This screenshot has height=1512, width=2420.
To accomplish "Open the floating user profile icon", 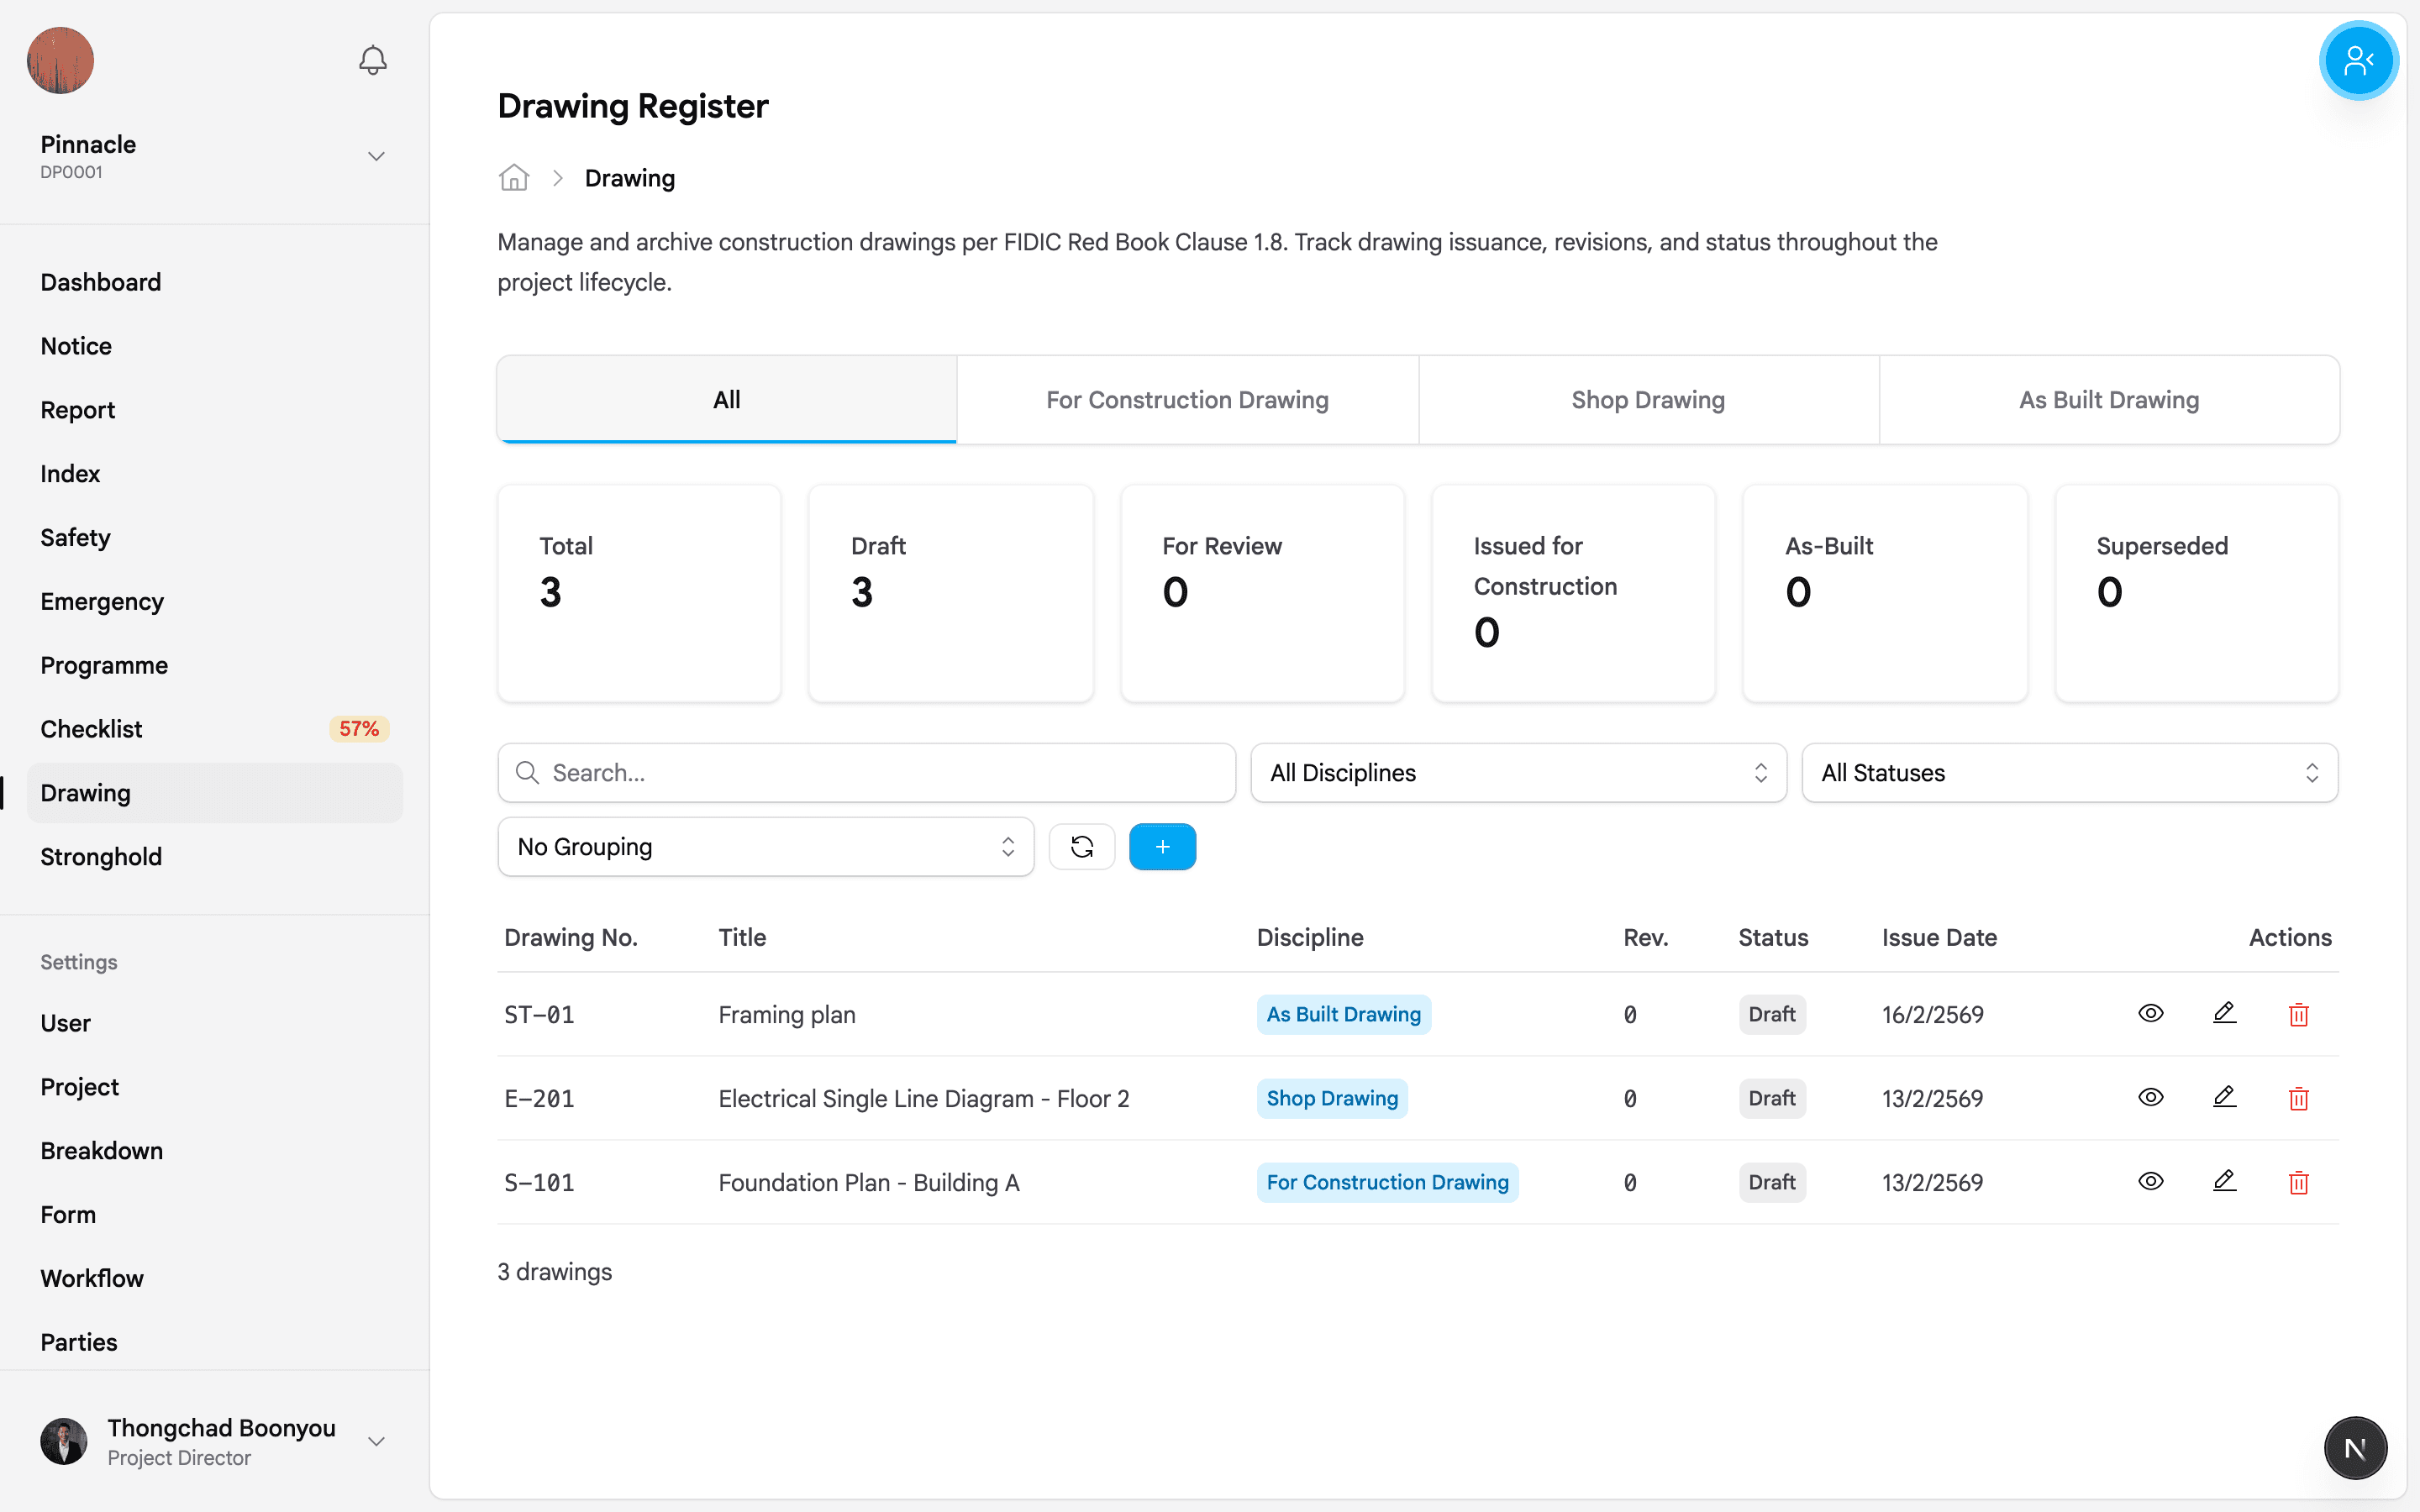I will pos(2357,60).
